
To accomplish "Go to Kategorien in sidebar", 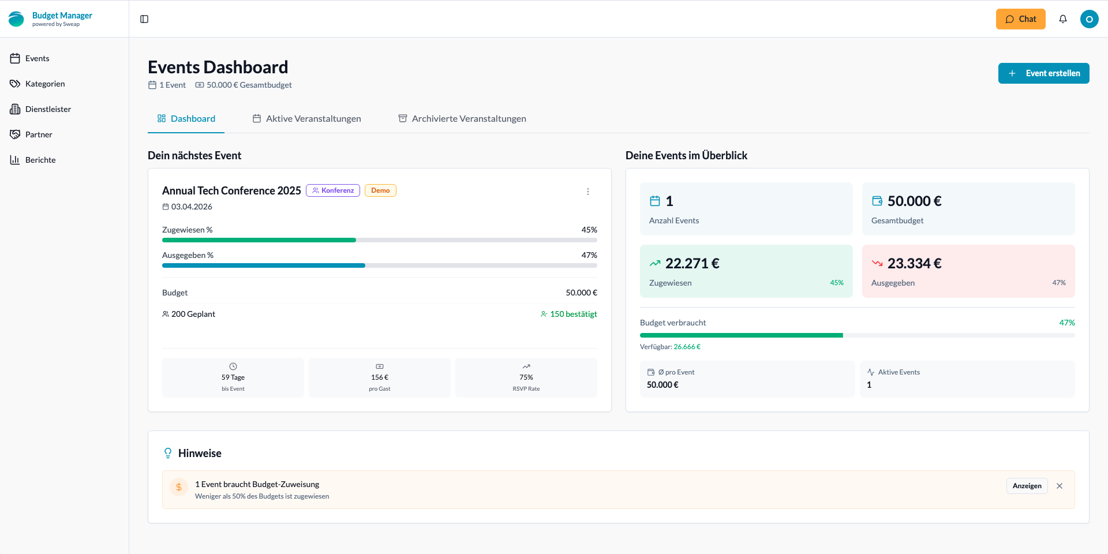I will pyautogui.click(x=45, y=84).
